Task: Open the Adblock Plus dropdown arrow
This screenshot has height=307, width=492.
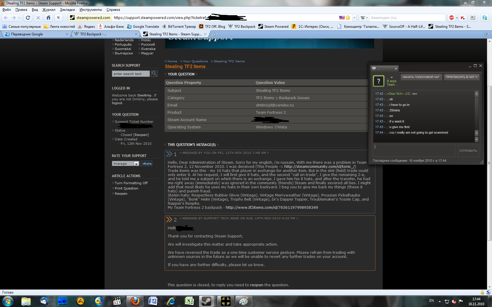Action: [x=457, y=18]
